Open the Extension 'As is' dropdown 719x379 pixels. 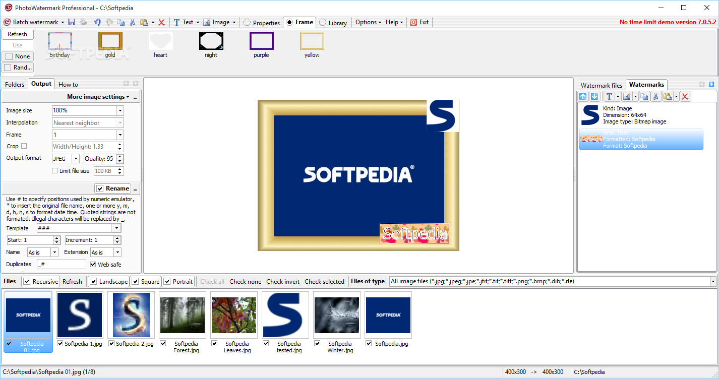pos(117,252)
